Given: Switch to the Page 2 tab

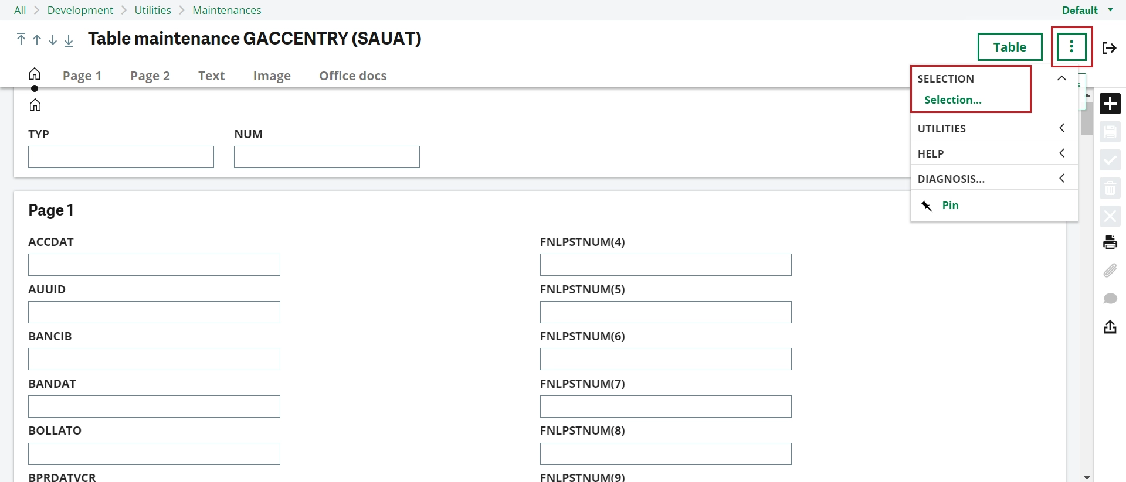Looking at the screenshot, I should [150, 76].
